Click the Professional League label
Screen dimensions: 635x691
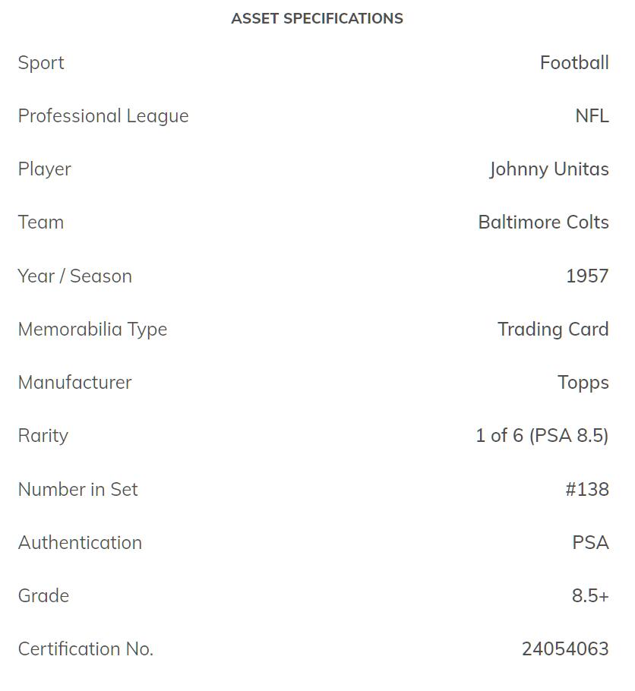103,116
